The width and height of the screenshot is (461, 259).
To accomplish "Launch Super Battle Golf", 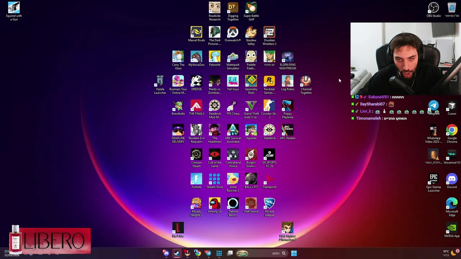I will pos(251,11).
